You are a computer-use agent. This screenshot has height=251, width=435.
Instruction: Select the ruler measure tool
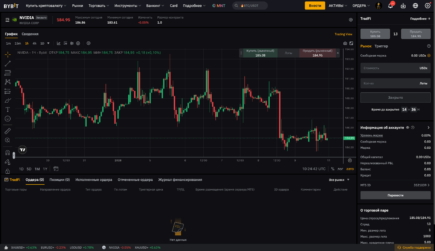8,131
